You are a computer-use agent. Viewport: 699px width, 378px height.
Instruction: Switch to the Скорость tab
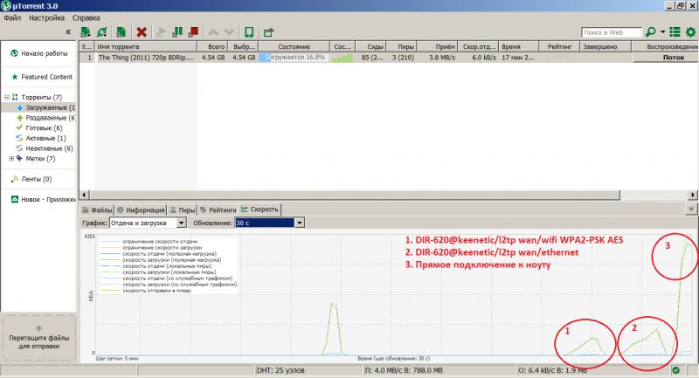click(260, 210)
